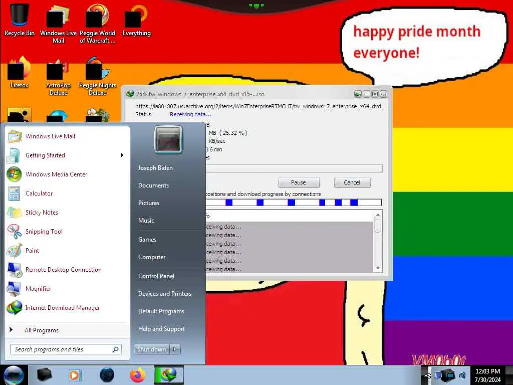Viewport: 513px width, 385px height.
Task: Click the download log scrollbar up arrow
Action: (378, 215)
